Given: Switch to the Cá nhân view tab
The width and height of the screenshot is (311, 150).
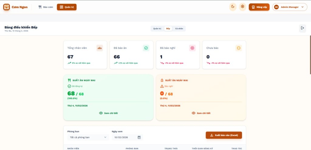Looking at the screenshot, I should click(x=179, y=29).
